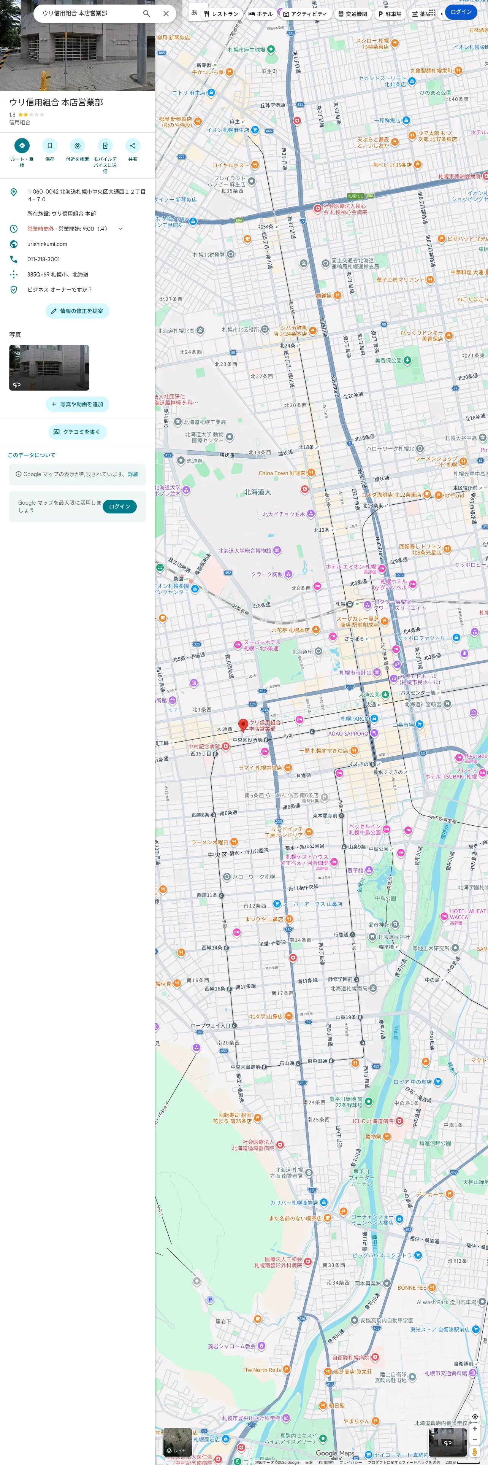Select the 駐車場 category chip
488x1465 pixels.
click(390, 14)
